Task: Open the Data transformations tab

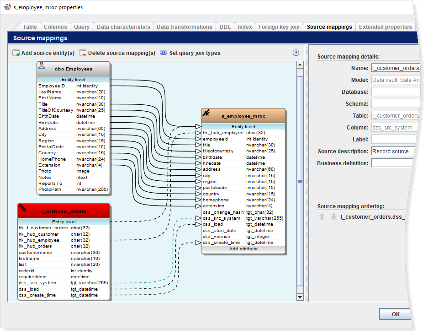Action: [184, 27]
